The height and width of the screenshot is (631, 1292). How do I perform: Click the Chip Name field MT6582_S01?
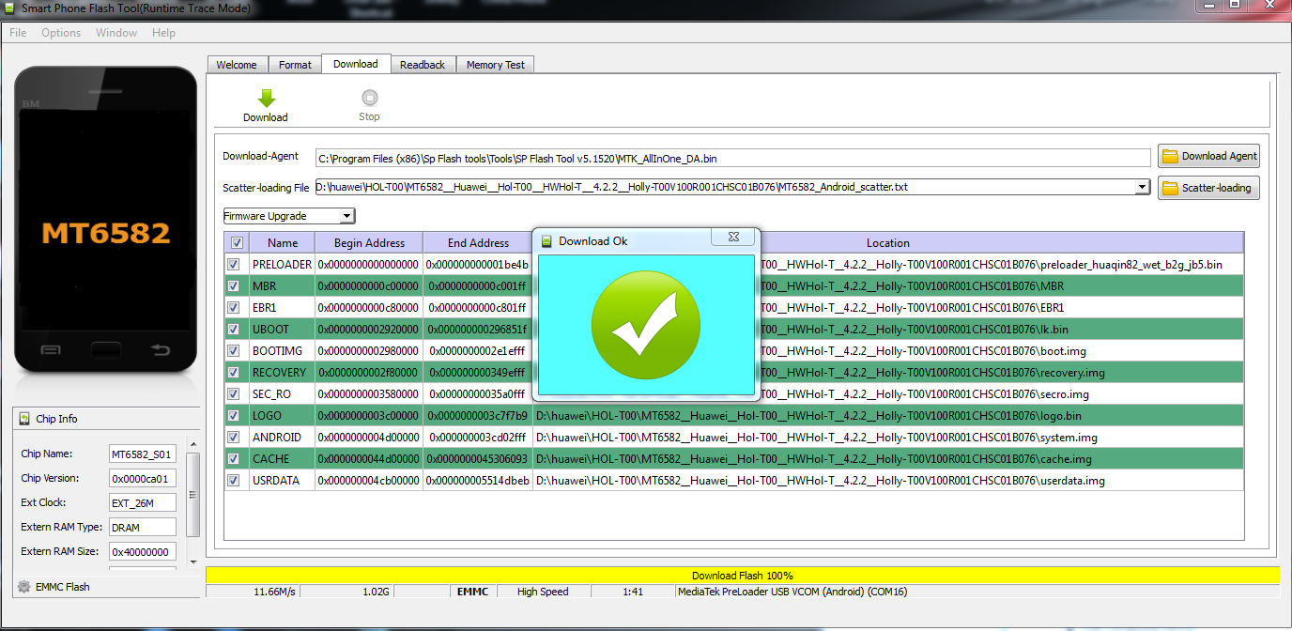point(143,454)
